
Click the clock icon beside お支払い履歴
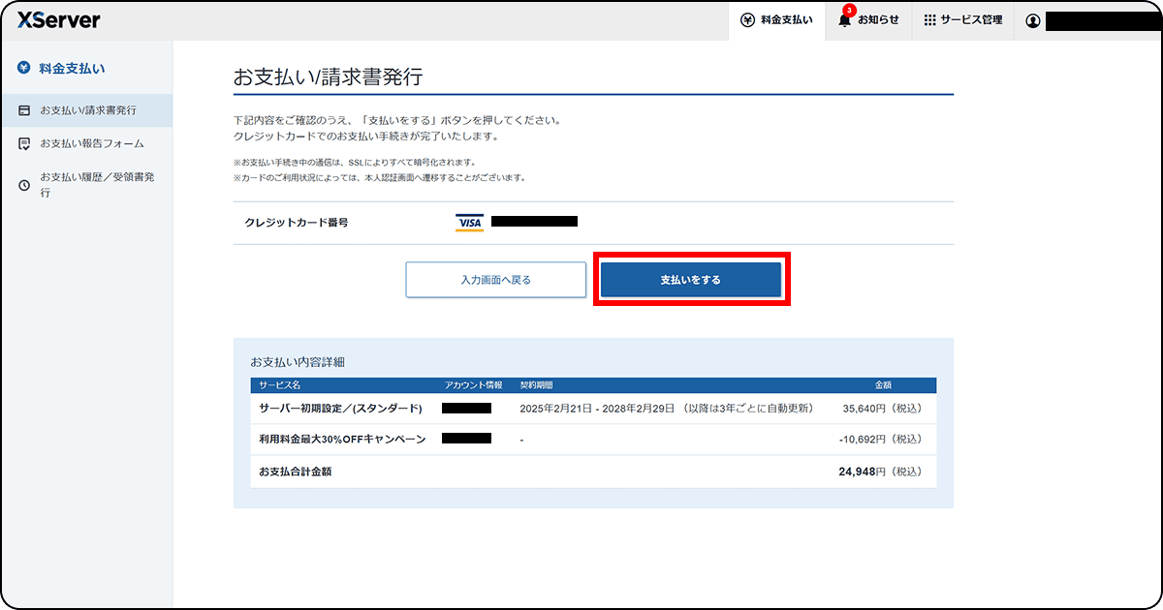(x=24, y=185)
